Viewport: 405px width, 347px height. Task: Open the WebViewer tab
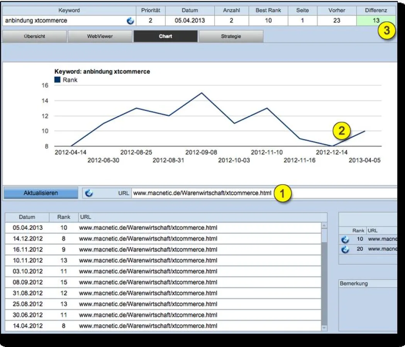coord(100,36)
